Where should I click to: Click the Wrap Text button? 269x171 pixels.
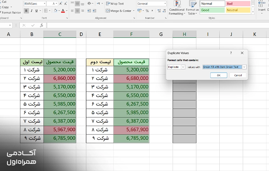click(x=115, y=4)
